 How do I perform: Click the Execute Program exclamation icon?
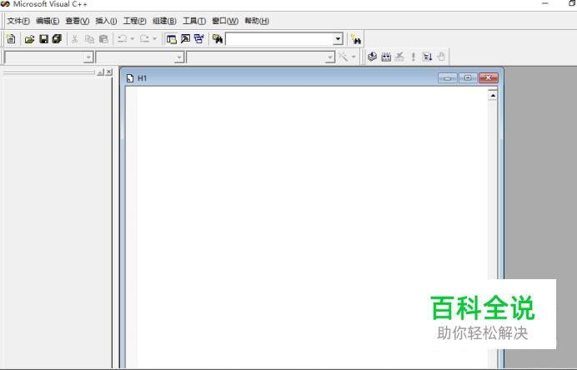[414, 57]
